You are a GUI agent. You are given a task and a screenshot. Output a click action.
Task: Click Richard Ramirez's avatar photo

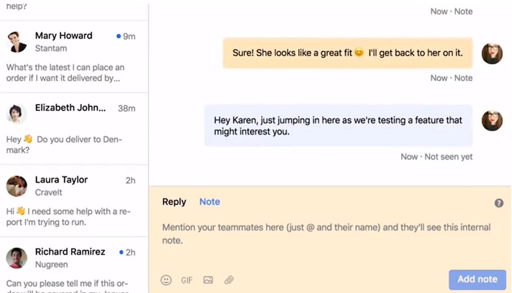pyautogui.click(x=17, y=258)
